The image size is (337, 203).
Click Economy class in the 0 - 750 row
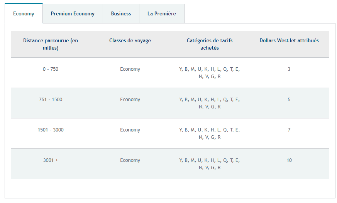click(x=130, y=69)
